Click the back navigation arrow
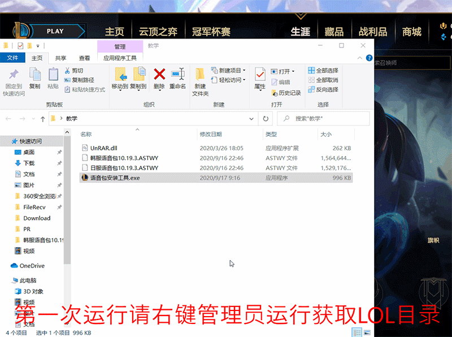 [8, 119]
